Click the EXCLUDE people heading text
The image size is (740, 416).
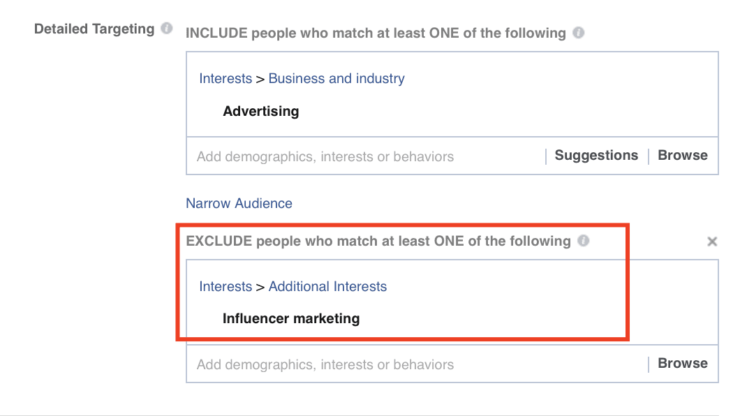(378, 242)
